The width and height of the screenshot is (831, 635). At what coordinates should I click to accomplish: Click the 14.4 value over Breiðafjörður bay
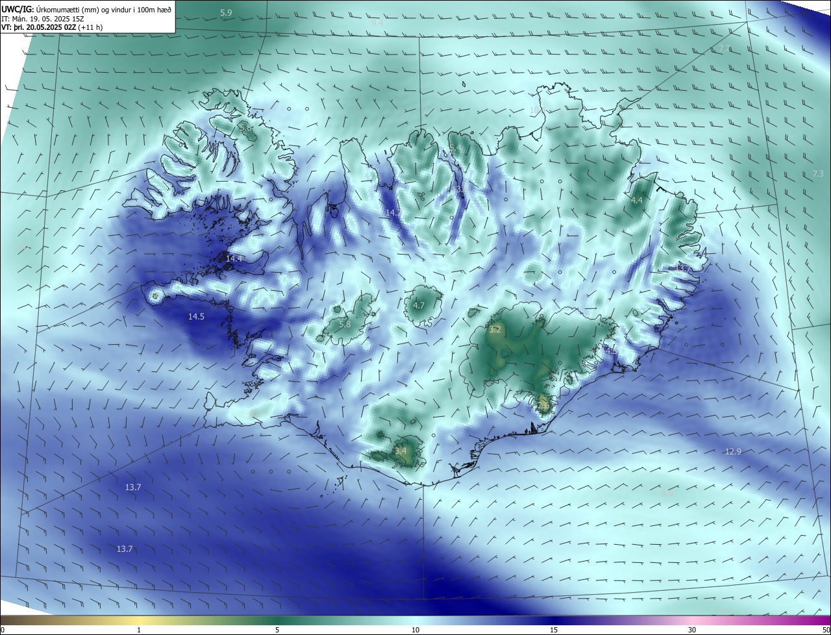[234, 258]
